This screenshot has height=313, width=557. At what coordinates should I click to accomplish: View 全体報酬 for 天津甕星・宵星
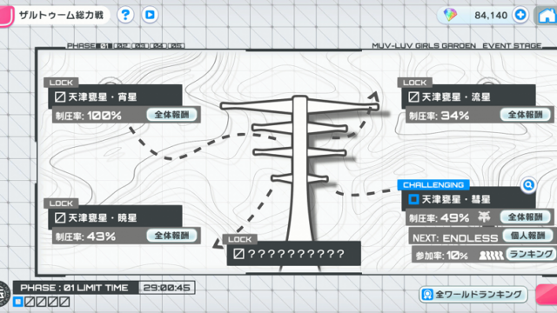[171, 115]
